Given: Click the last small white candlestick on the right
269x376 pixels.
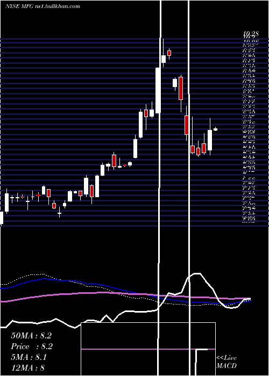Looking at the screenshot, I should 215,129.
